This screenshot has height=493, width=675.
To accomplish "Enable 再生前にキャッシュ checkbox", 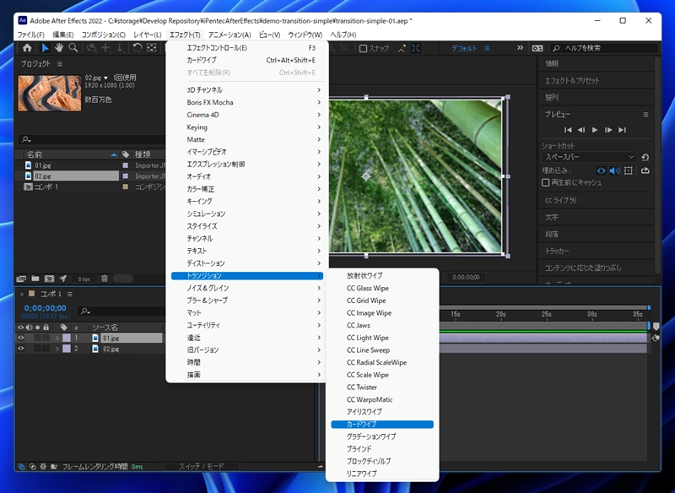I will pyautogui.click(x=545, y=182).
